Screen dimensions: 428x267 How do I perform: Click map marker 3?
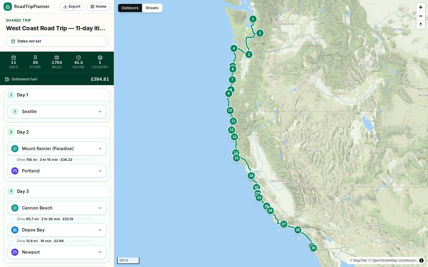(249, 54)
